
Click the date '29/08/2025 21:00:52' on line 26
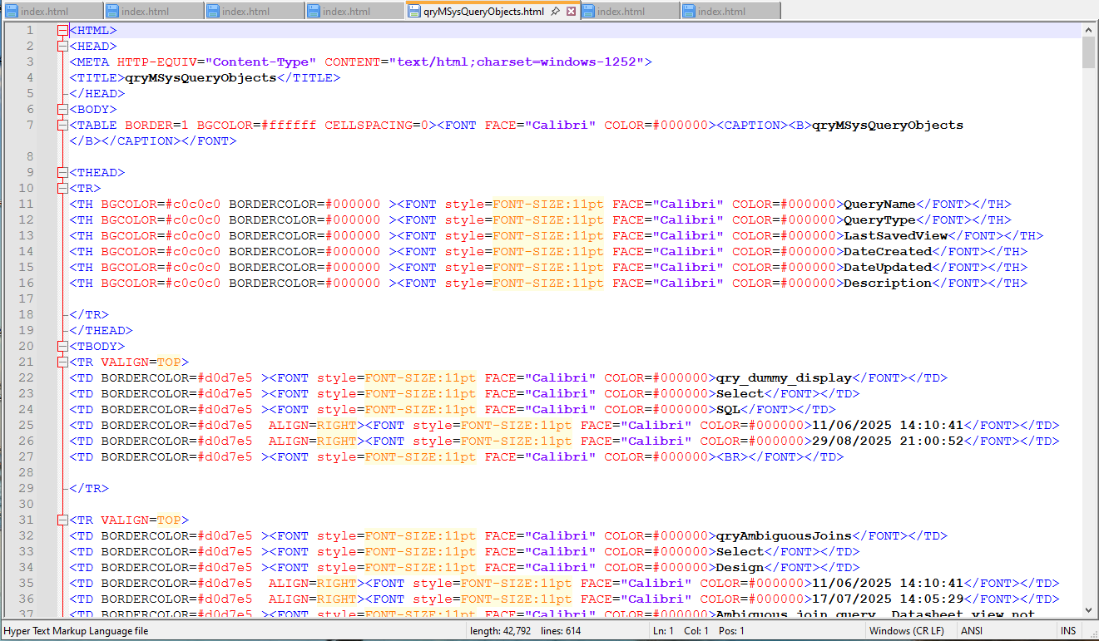point(888,441)
